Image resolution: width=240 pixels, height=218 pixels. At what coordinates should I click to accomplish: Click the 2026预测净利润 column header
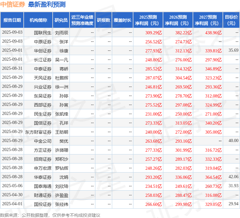click(178, 20)
